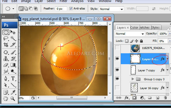Open the tool preset picker arrow

[x=13, y=9]
